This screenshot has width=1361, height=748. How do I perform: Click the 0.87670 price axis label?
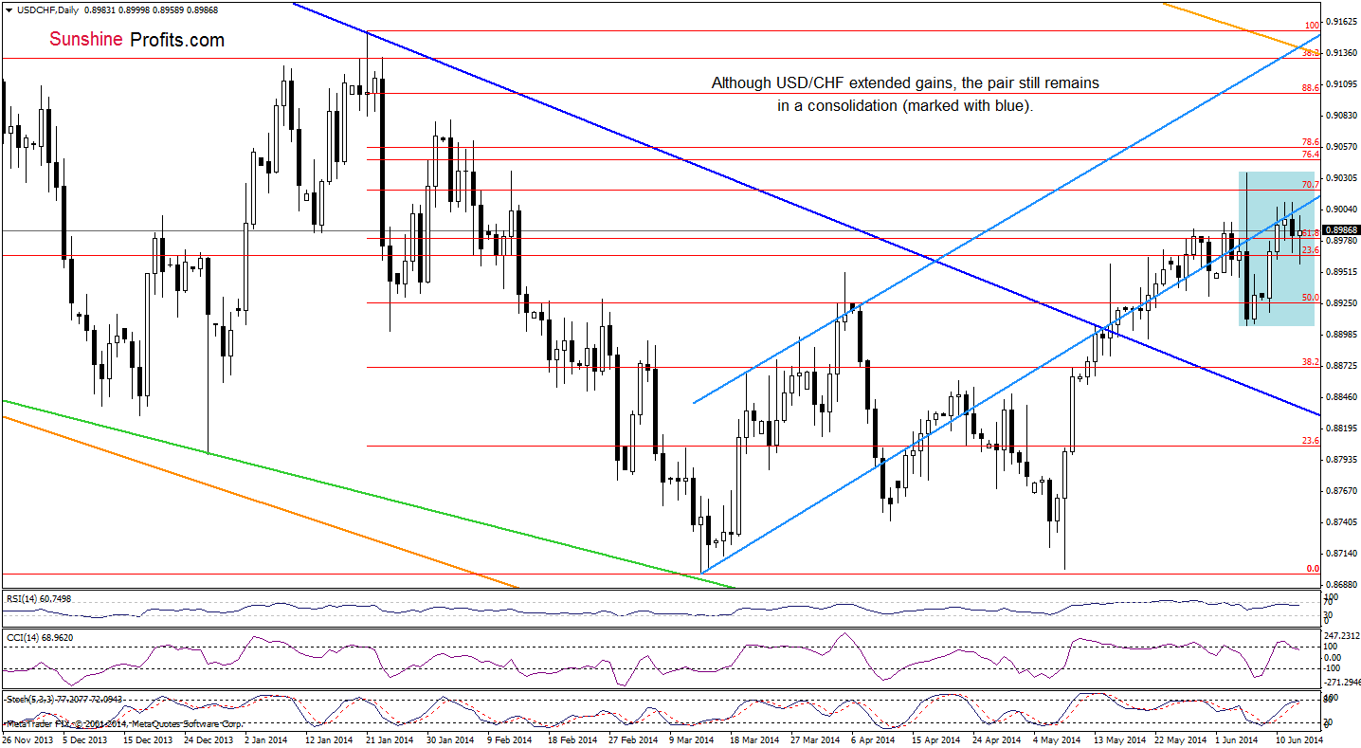pos(1341,491)
